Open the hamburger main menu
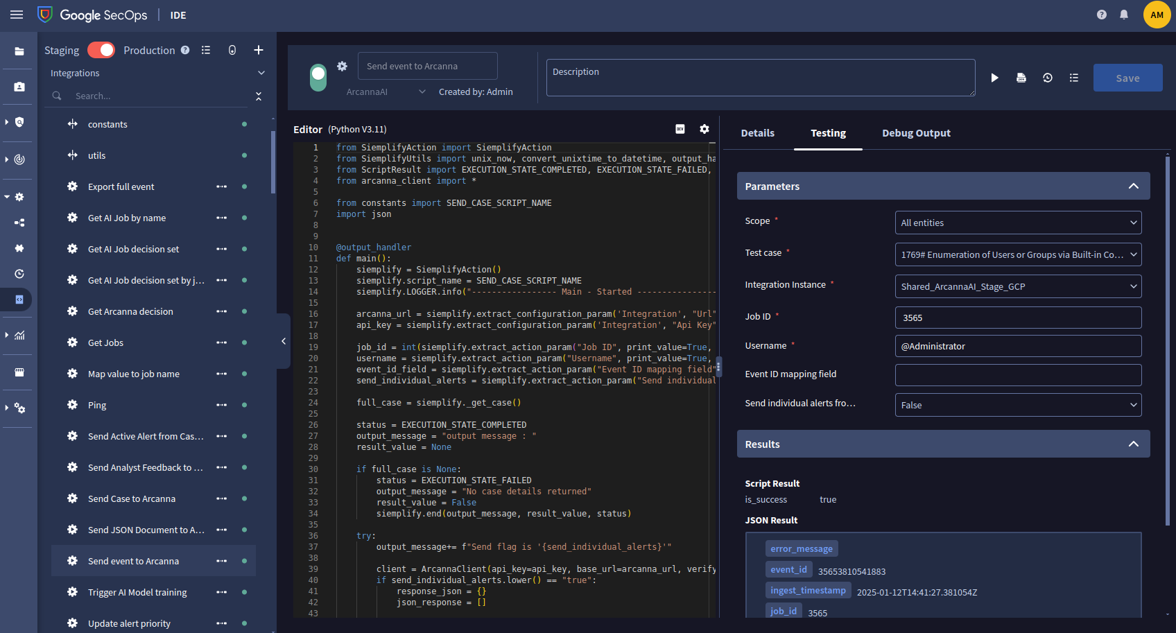 (x=17, y=15)
